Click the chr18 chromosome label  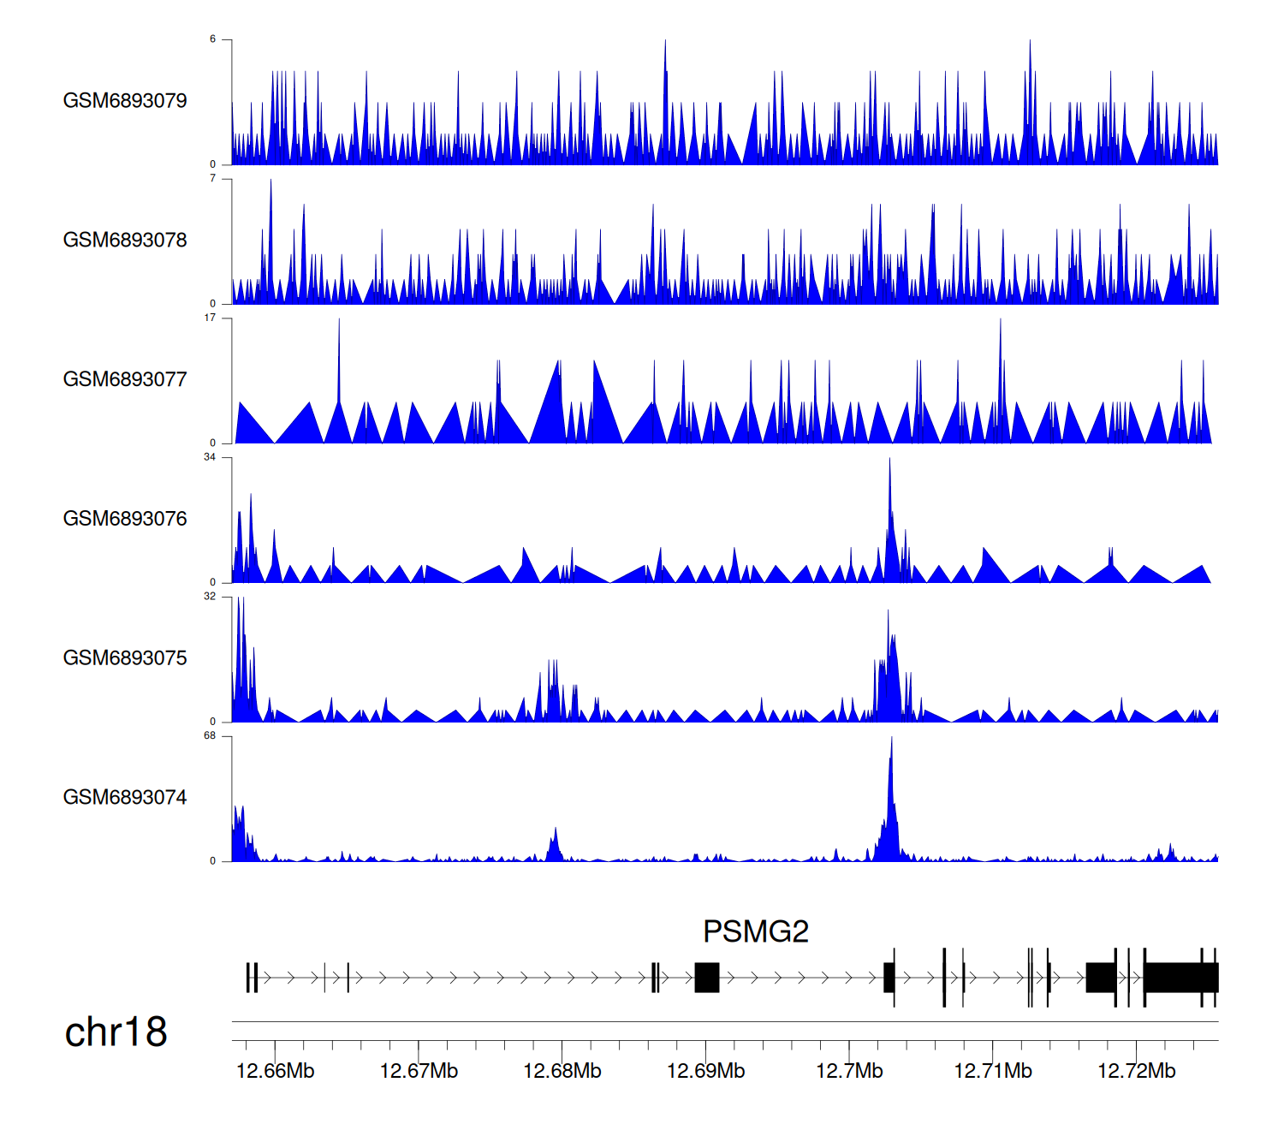[x=116, y=1032]
